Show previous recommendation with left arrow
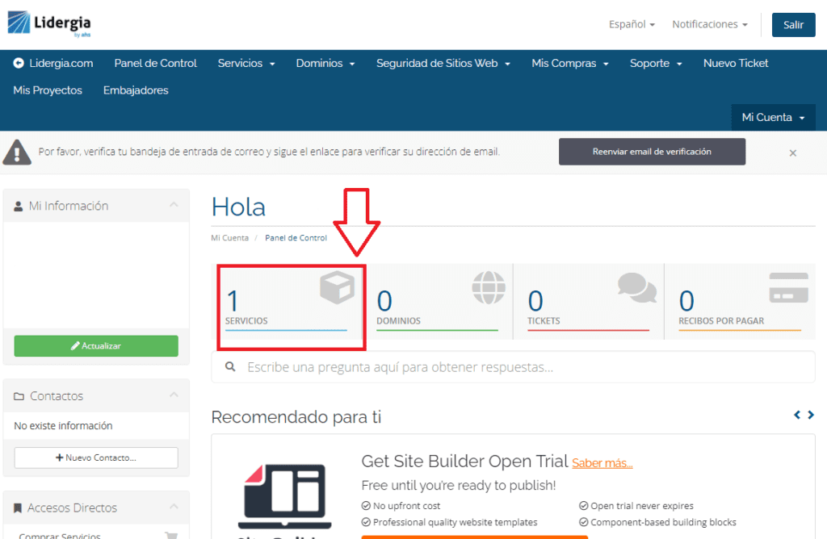 click(797, 416)
